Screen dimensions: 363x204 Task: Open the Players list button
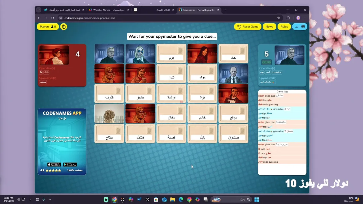tap(48, 27)
